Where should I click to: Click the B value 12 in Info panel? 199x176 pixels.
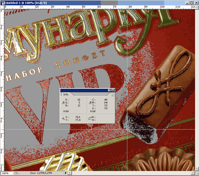[79, 106]
